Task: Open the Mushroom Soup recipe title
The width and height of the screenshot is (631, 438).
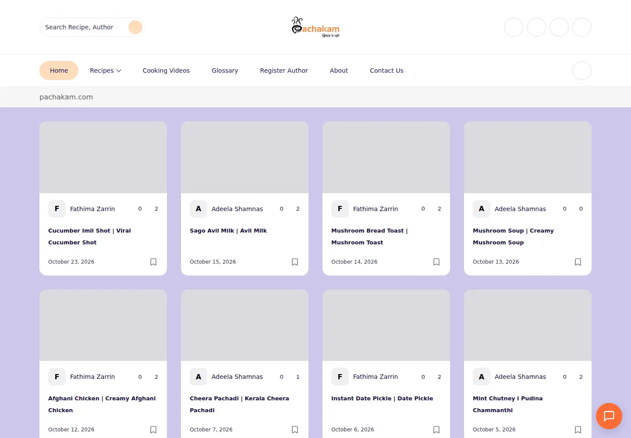Action: (x=513, y=237)
